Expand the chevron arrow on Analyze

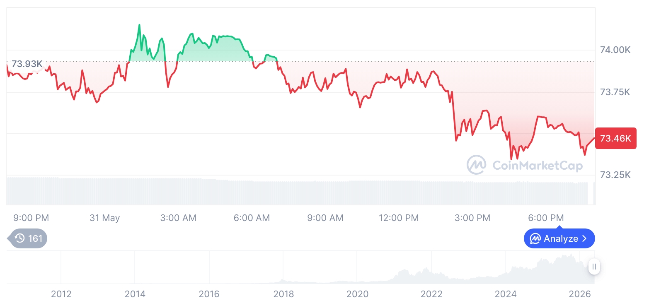coord(584,238)
